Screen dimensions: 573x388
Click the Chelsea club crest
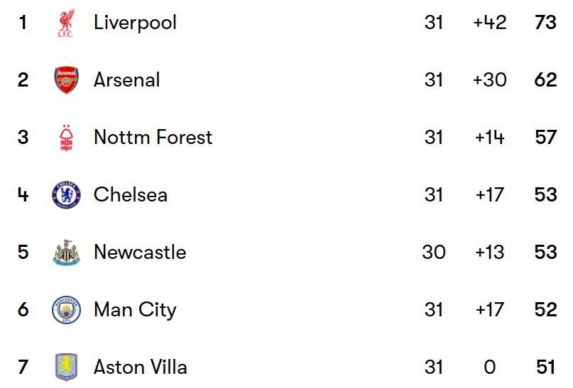66,195
